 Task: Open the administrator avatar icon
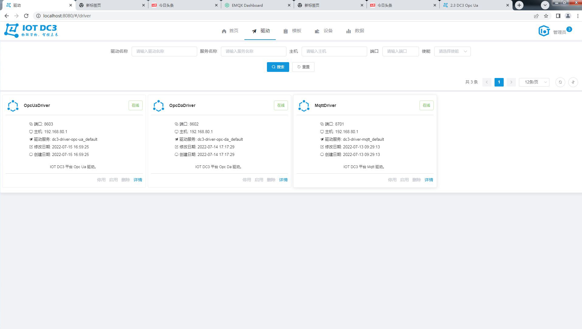tap(544, 31)
